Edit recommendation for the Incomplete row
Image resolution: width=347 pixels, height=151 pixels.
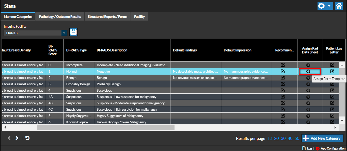tap(283, 65)
